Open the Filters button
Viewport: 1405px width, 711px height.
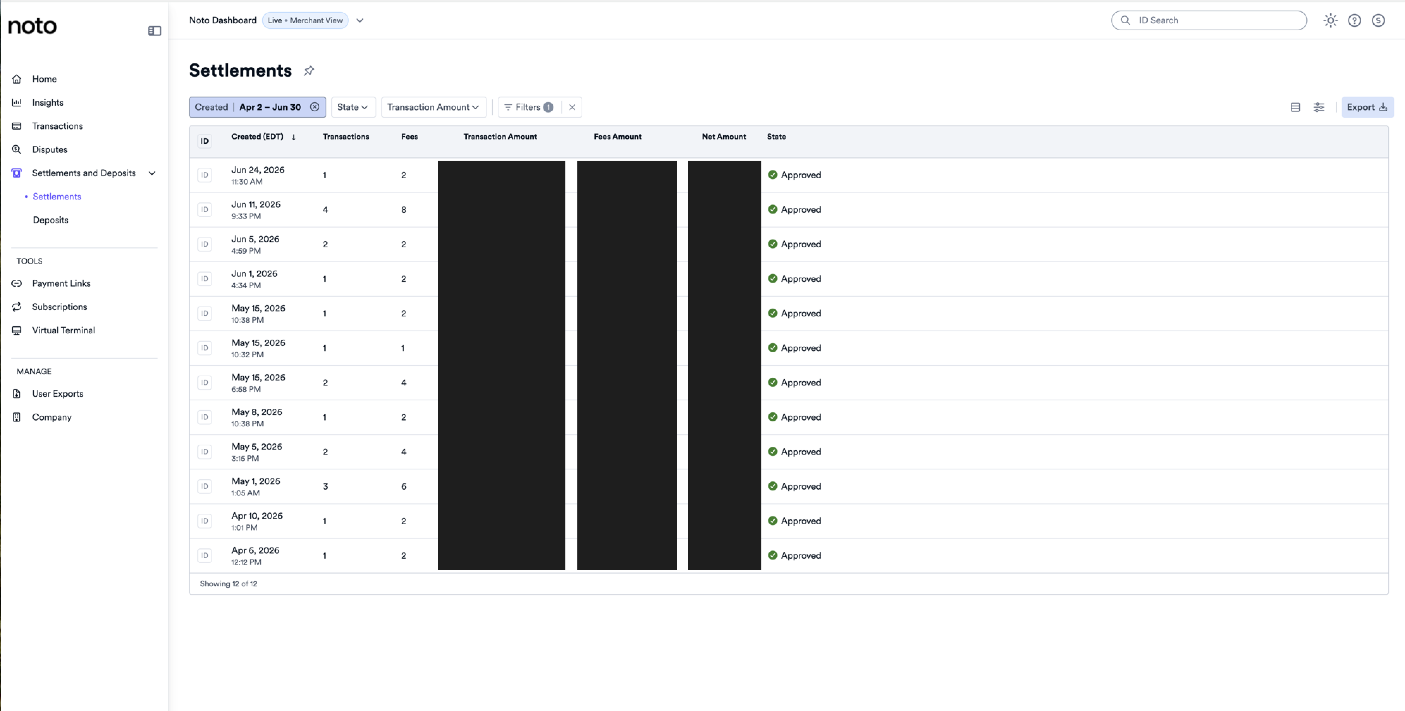(528, 107)
